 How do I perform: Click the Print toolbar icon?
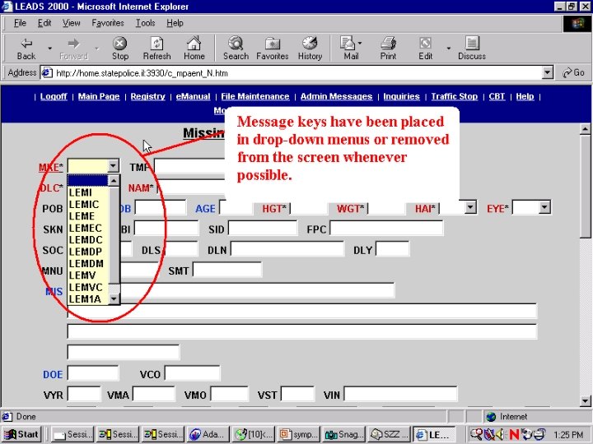point(388,44)
